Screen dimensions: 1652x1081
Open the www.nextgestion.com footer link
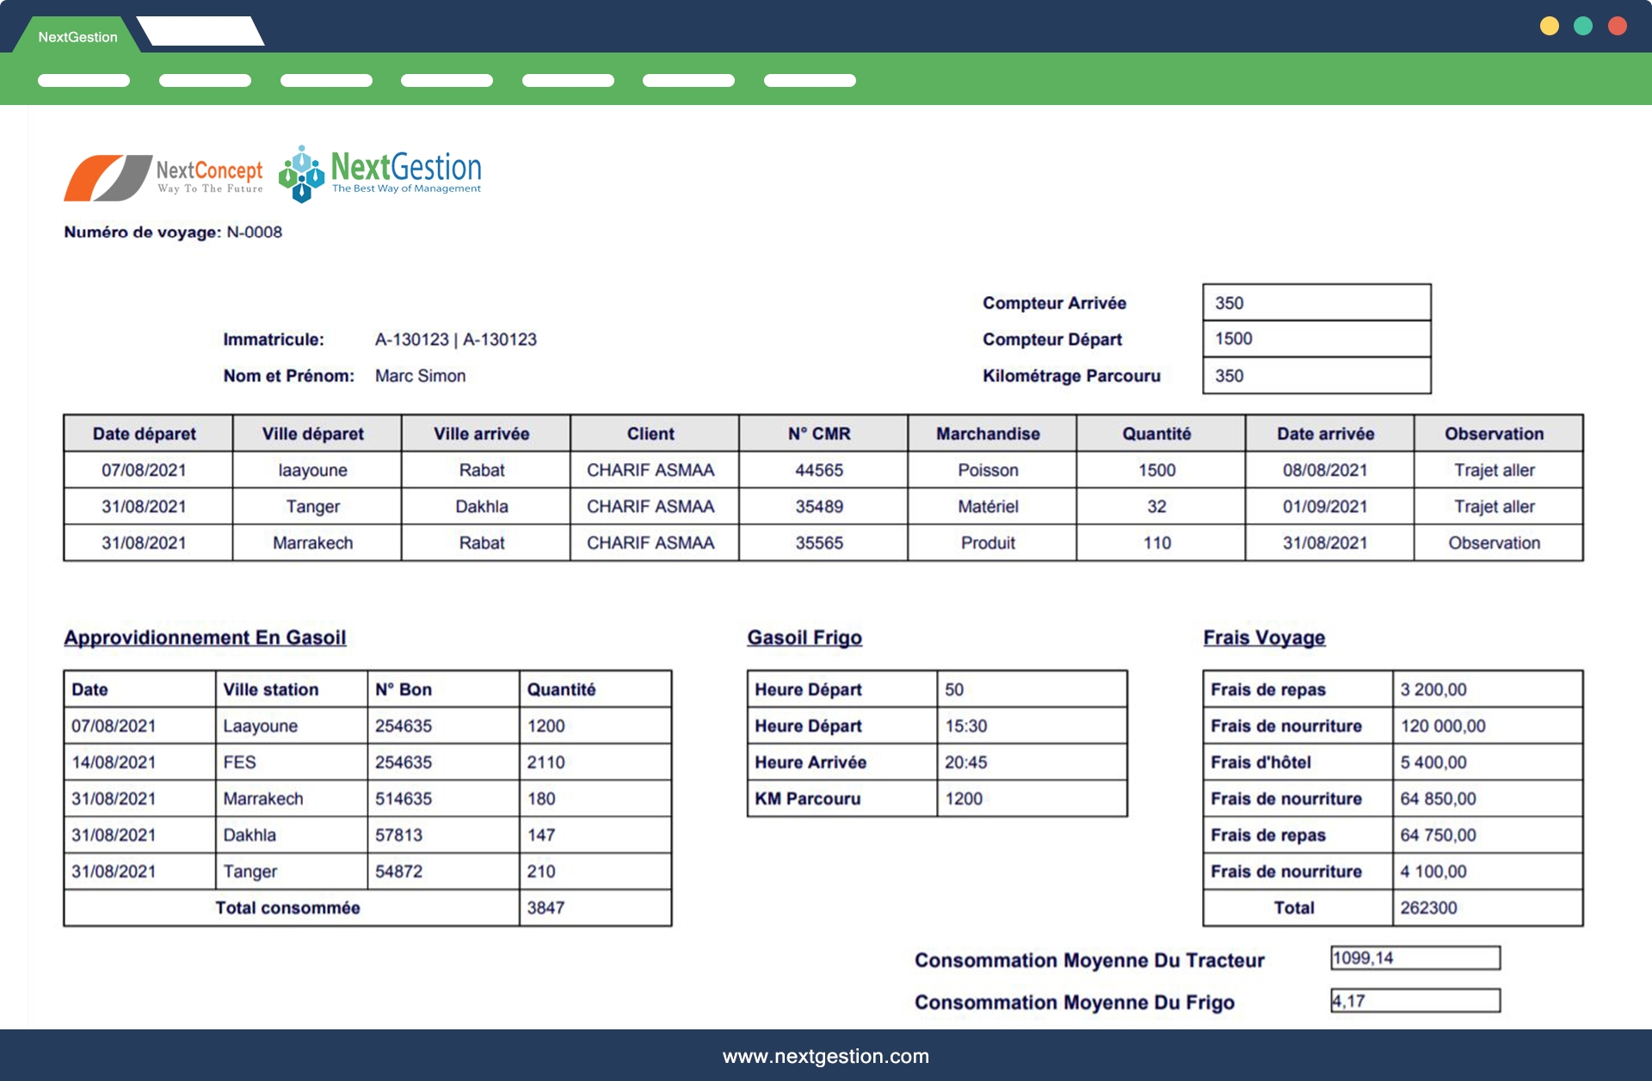tap(825, 1056)
